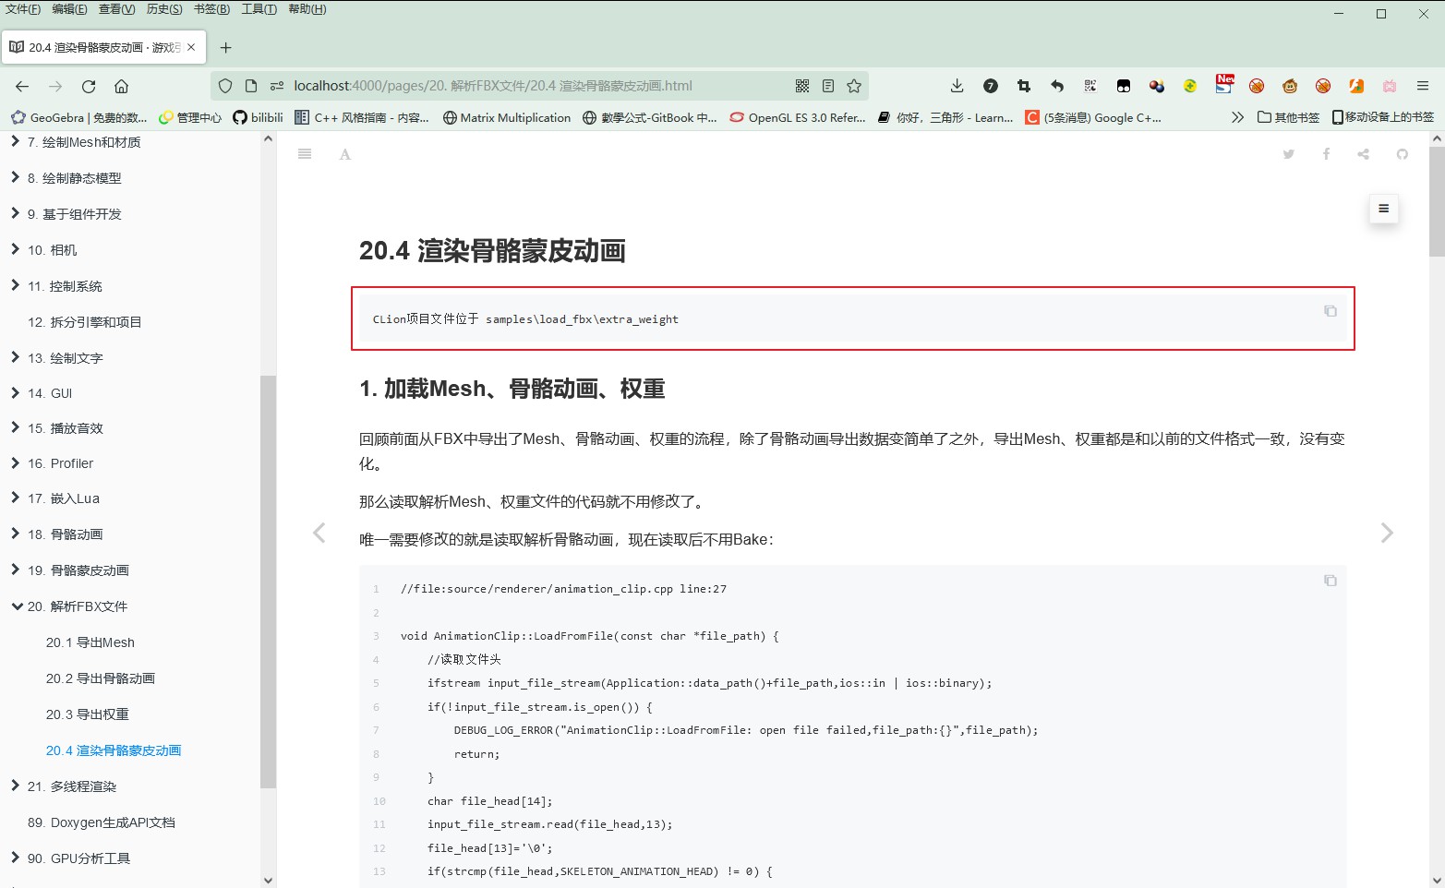Image resolution: width=1445 pixels, height=888 pixels.
Task: Open downloads panel icon
Action: (x=957, y=86)
